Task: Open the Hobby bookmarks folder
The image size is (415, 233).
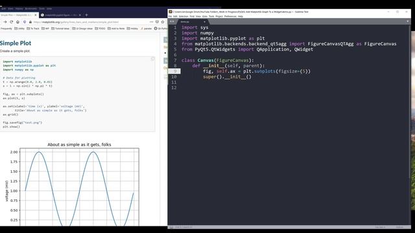Action: pyautogui.click(x=132, y=28)
